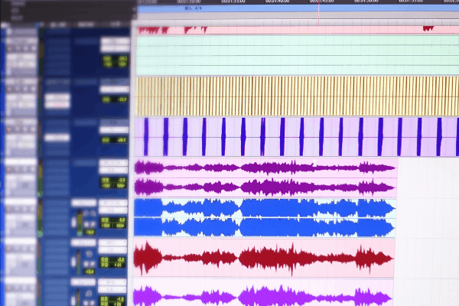
Task: Select the bottom-most violet waveform clip
Action: [263, 293]
